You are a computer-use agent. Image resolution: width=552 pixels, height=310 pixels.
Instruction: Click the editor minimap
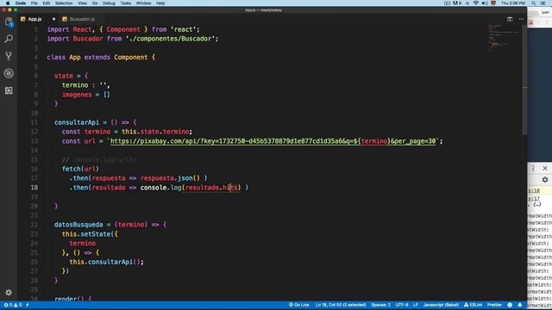point(504,38)
